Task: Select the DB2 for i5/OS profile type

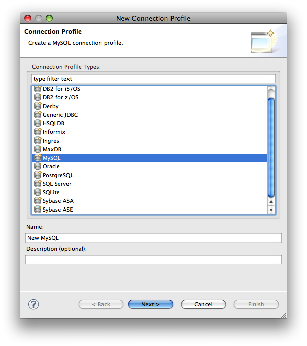Action: tap(149, 89)
